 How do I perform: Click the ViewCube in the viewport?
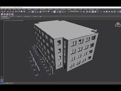(x=118, y=25)
